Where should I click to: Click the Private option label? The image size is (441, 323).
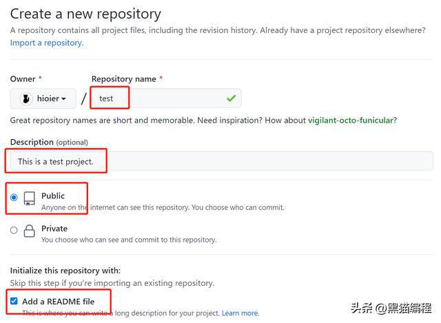click(54, 229)
